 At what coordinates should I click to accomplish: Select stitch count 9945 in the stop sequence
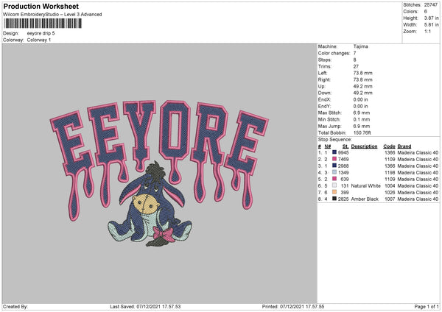343,152
